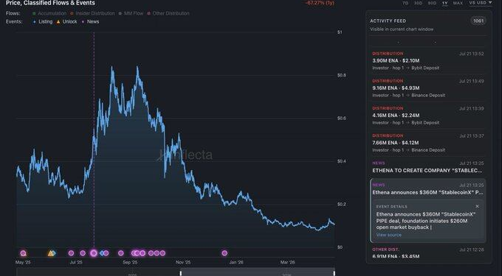Toggle the Insider Distribution flows filter
Viewport: 502px width, 276px height.
click(x=92, y=13)
